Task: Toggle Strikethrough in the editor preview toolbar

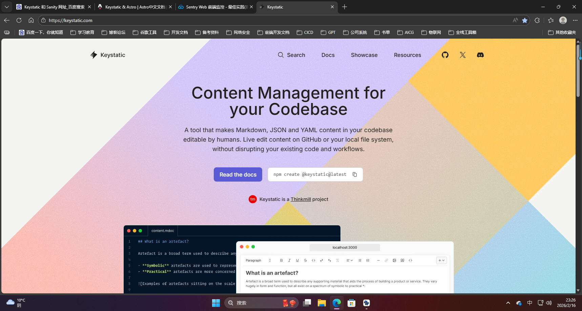Action: (305, 261)
